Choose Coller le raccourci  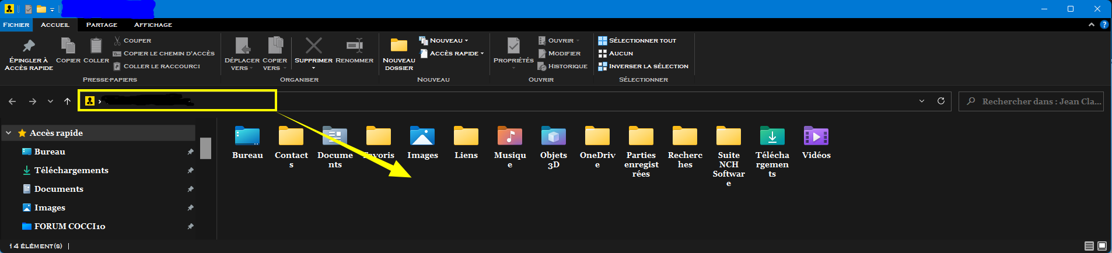click(157, 66)
